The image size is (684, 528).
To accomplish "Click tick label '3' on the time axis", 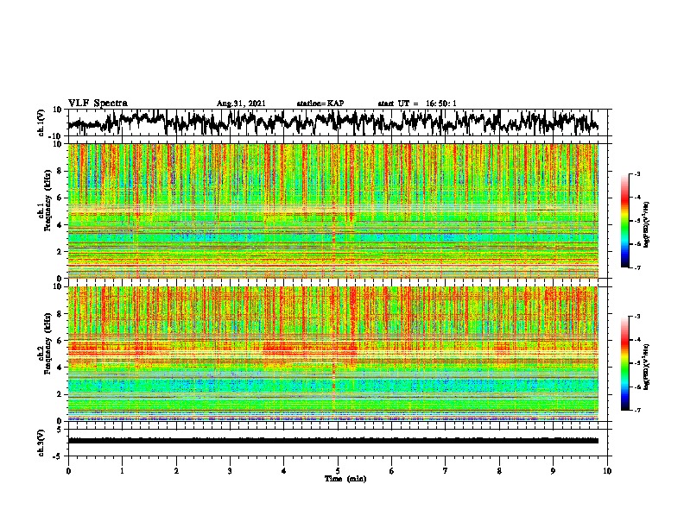I will coord(230,471).
